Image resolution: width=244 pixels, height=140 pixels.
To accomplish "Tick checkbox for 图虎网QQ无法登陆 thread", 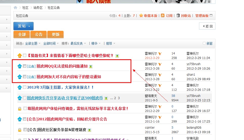I will (25, 66).
